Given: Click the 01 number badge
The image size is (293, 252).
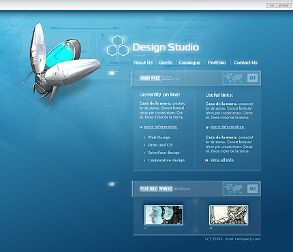Looking at the screenshot, I should click(253, 78).
